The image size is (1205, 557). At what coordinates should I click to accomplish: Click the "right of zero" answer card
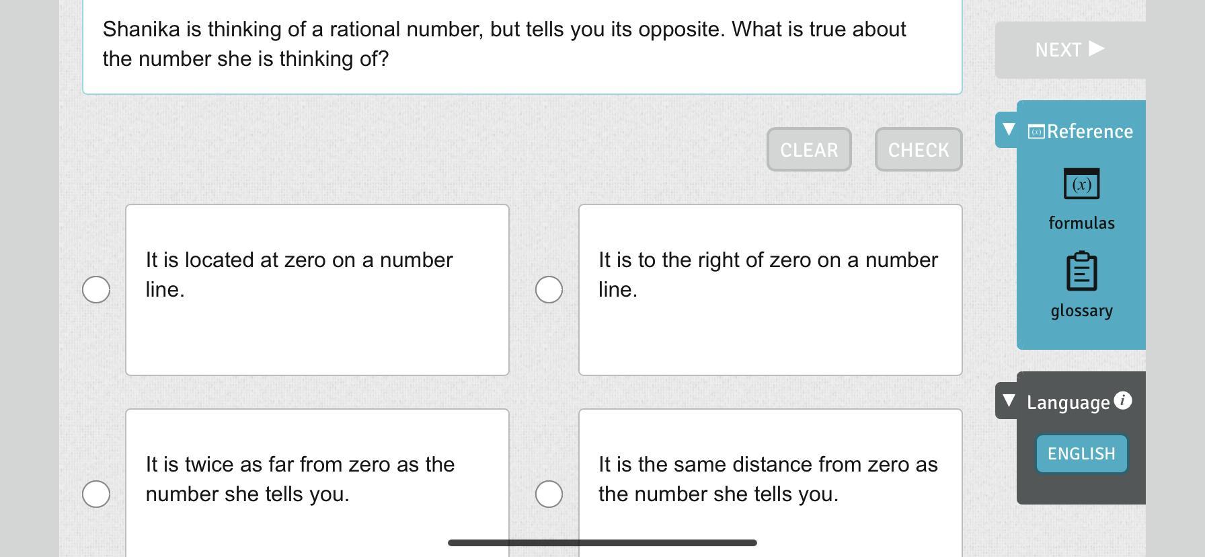click(770, 290)
